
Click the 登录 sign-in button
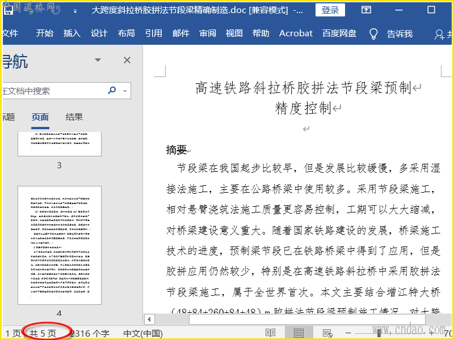click(x=330, y=10)
